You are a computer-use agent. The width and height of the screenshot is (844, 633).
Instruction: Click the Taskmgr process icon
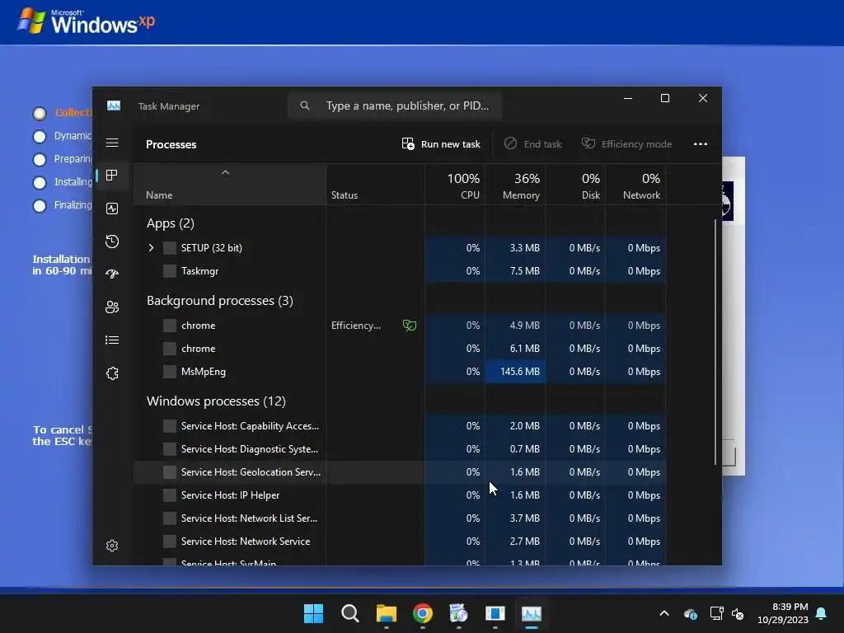click(170, 270)
